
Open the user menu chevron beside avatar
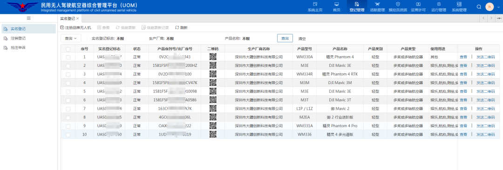click(x=498, y=7)
